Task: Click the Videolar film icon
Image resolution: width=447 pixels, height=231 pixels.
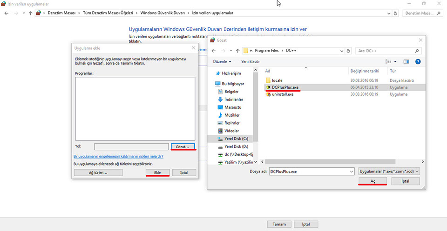Action: coord(220,131)
